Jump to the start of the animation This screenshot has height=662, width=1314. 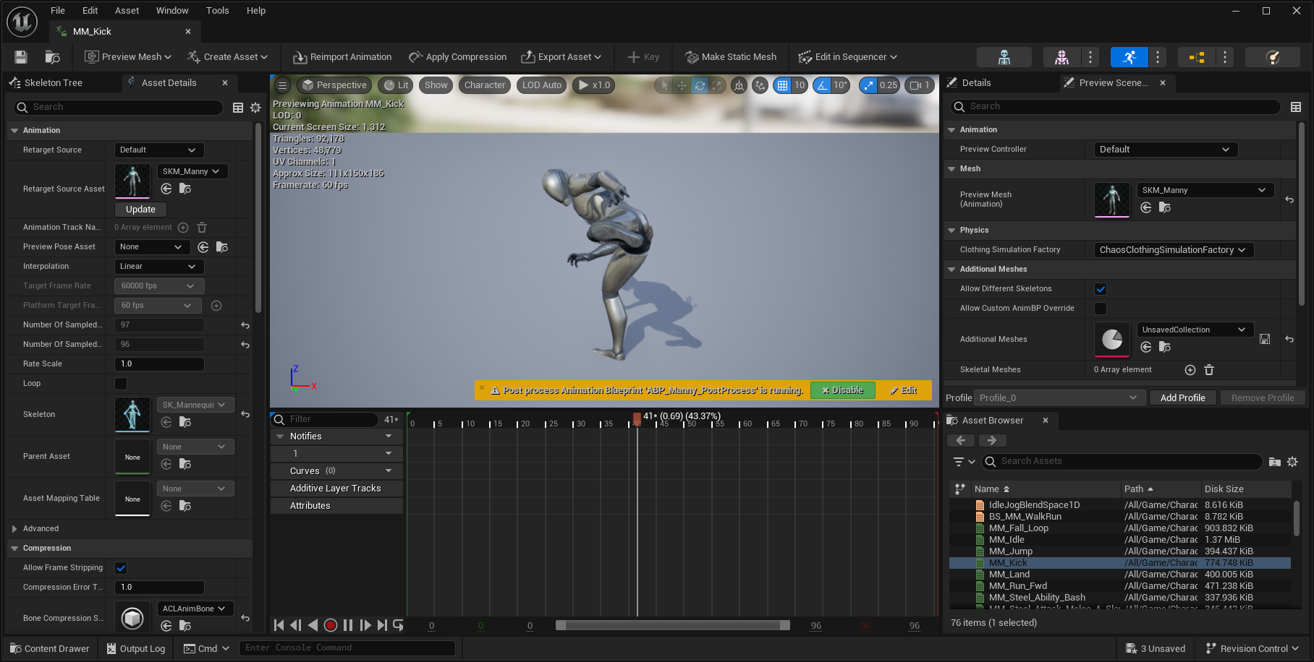[x=279, y=625]
